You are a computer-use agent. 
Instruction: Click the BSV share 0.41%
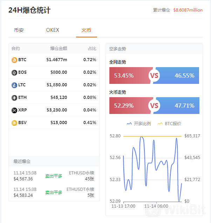tap(90, 123)
